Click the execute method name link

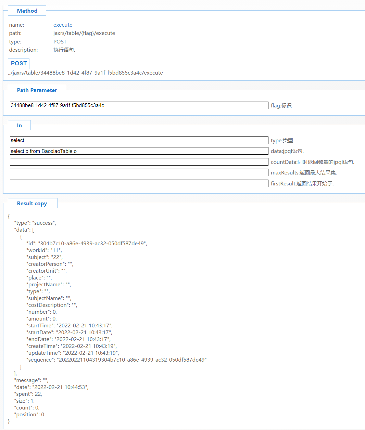point(63,25)
